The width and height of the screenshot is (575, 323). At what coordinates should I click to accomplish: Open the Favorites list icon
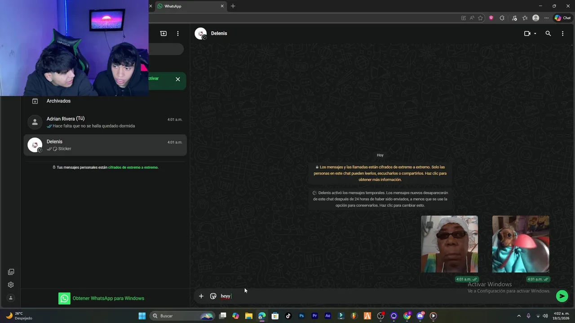tap(525, 18)
